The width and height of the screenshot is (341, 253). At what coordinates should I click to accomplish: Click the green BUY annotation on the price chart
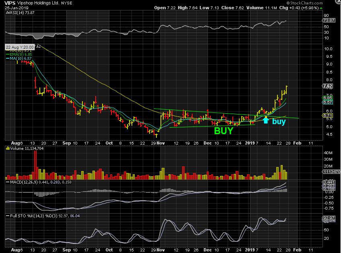coord(224,131)
